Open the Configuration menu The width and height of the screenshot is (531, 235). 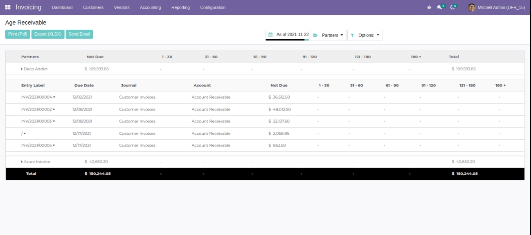pos(213,7)
